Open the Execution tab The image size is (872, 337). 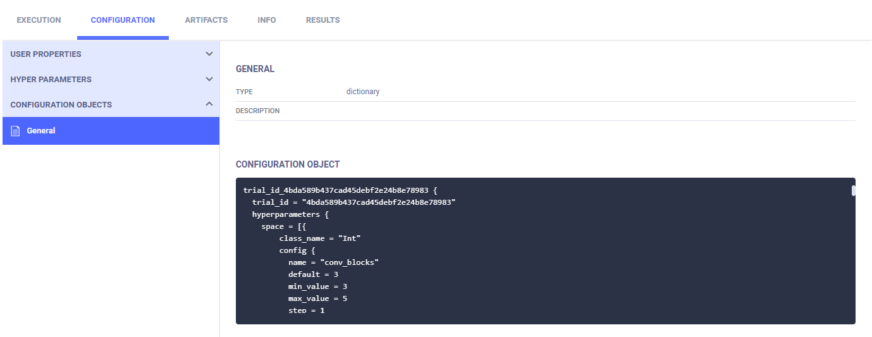coord(39,20)
